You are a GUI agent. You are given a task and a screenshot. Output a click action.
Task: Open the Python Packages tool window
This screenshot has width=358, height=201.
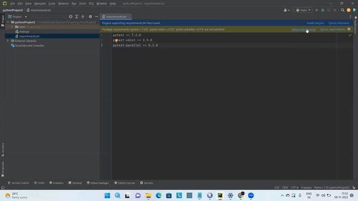pyautogui.click(x=98, y=183)
